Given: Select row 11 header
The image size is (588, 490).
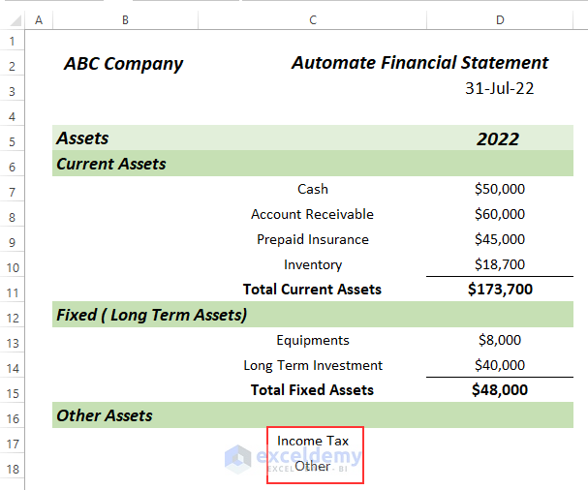Looking at the screenshot, I should [x=13, y=290].
